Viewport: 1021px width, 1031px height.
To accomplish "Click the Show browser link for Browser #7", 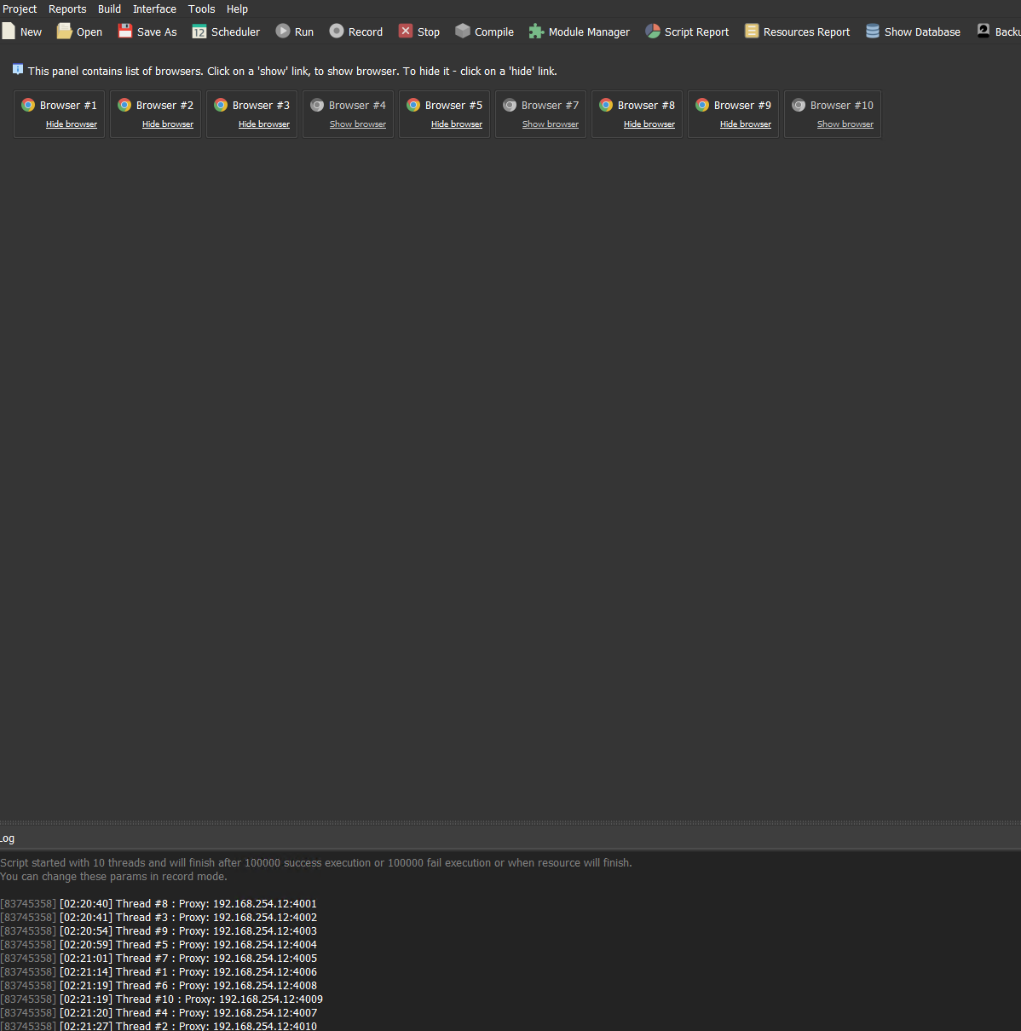I will (551, 124).
